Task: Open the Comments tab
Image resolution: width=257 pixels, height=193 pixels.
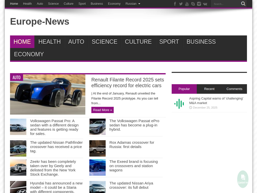Action: point(234,89)
